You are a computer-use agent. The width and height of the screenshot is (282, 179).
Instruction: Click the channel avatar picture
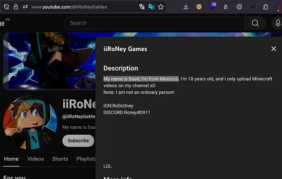pos(30,123)
